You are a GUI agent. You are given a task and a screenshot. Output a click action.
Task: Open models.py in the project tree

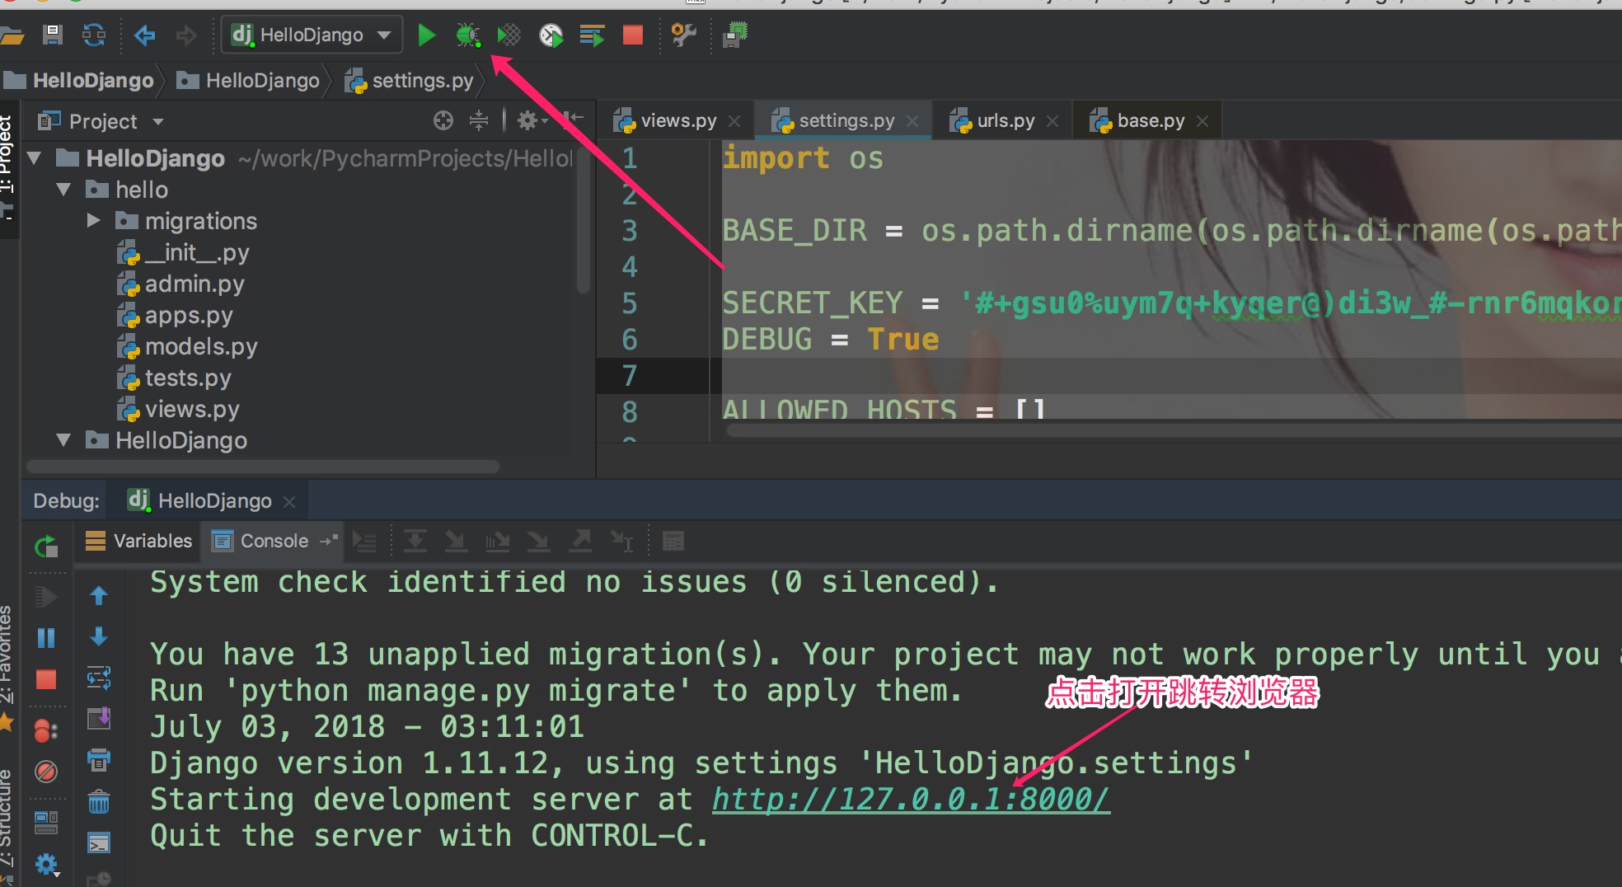188,347
